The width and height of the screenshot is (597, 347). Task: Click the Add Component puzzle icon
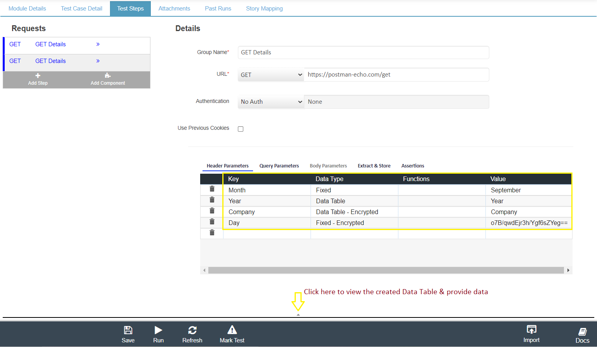point(108,75)
